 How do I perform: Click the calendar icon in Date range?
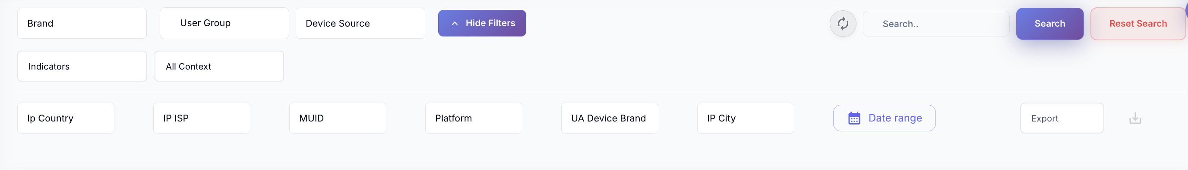pyautogui.click(x=853, y=118)
